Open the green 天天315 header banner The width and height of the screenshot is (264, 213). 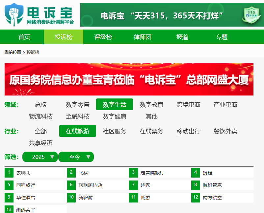pyautogui.click(x=172, y=15)
